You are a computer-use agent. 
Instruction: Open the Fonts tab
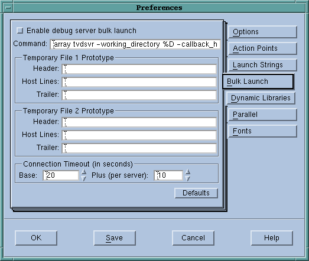(263, 131)
